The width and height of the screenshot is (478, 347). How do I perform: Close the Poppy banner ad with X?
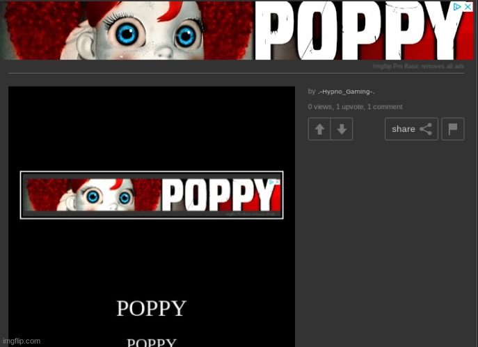pos(468,7)
